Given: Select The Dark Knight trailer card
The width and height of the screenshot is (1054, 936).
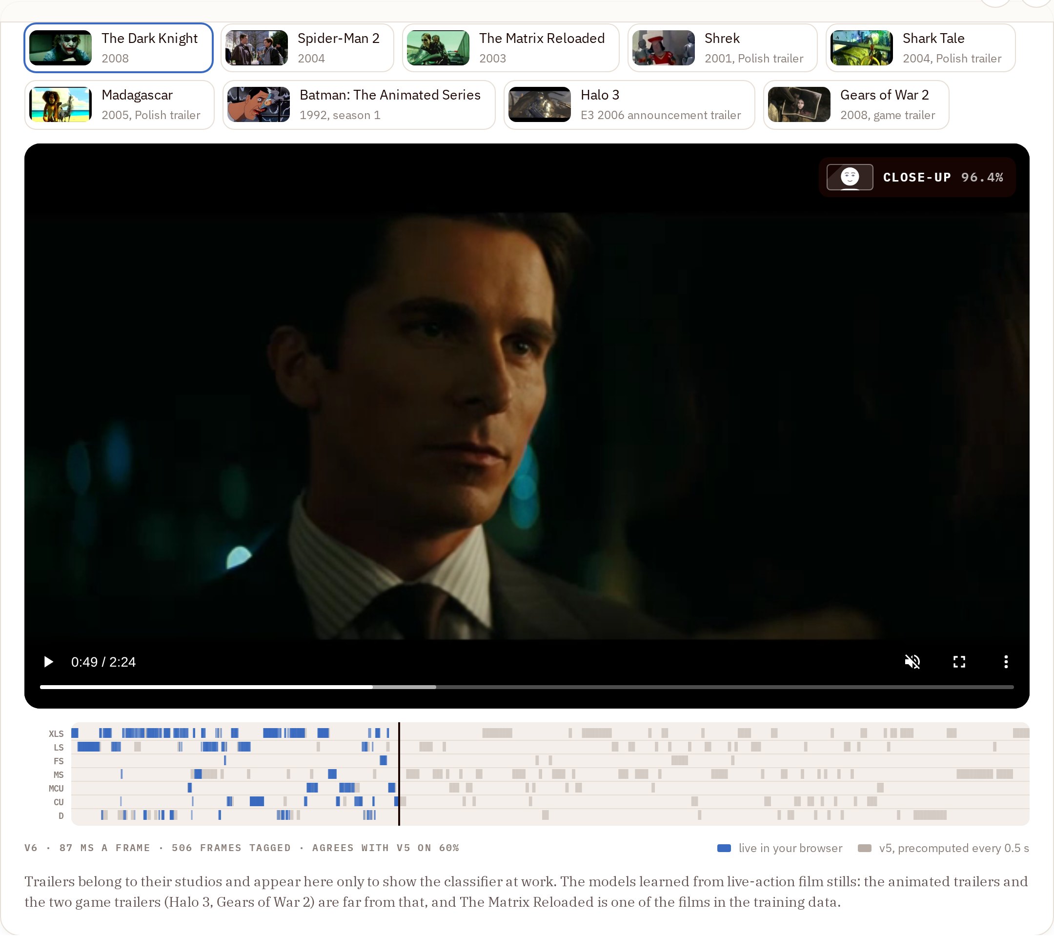Looking at the screenshot, I should click(119, 48).
